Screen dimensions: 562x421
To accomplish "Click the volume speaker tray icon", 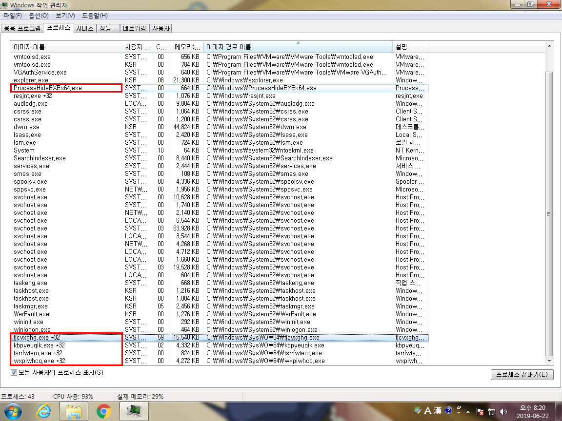I will point(503,412).
